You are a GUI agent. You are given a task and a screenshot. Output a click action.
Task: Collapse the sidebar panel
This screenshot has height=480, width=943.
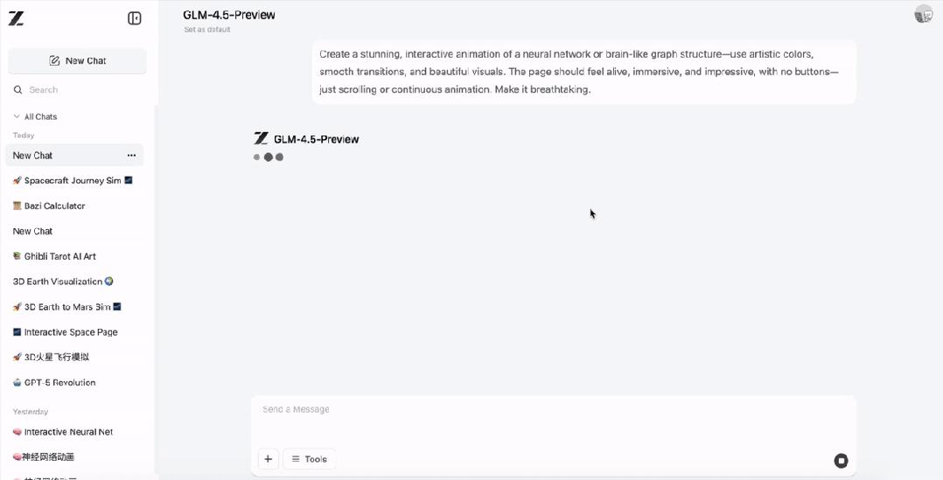135,18
